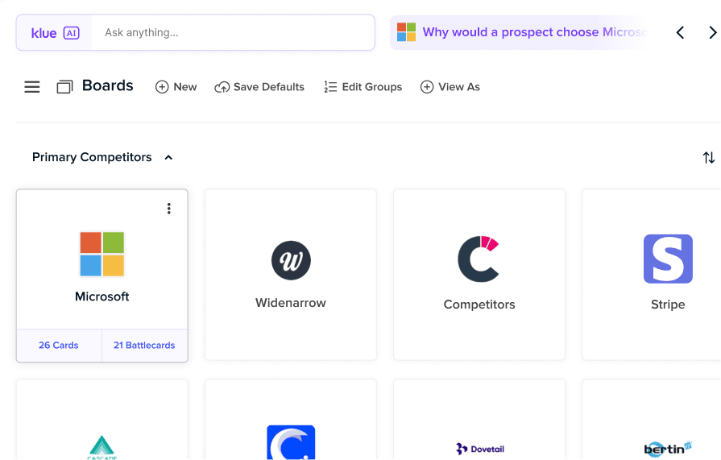Click the Microsoft logo tile

[102, 254]
